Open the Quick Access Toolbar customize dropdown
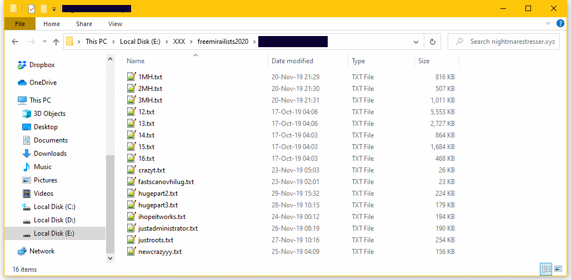 coord(54,9)
